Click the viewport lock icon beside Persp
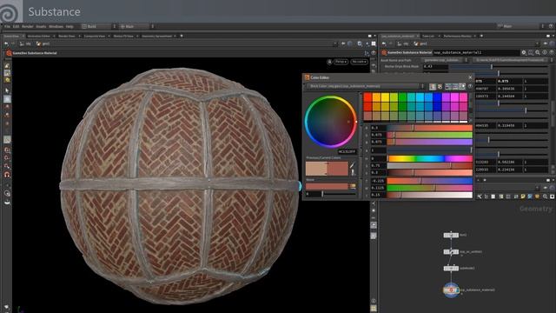The width and height of the screenshot is (556, 313). [329, 62]
